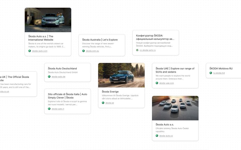
Task: Open the skoda-auto.com link
Action: (x=40, y=51)
